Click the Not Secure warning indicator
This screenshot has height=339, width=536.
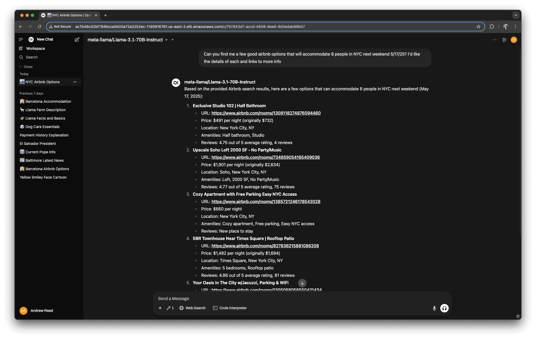point(60,27)
